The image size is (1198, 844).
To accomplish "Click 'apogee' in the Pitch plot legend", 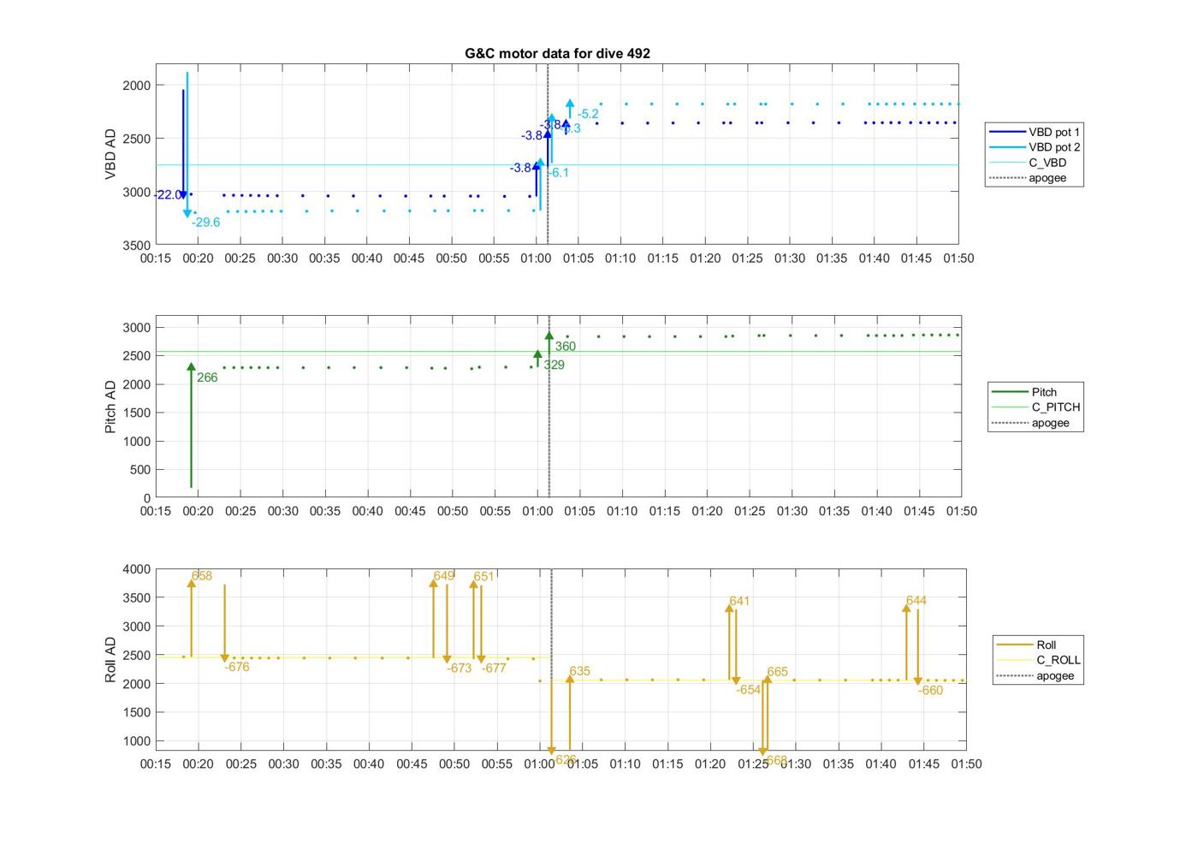I will pyautogui.click(x=1030, y=423).
